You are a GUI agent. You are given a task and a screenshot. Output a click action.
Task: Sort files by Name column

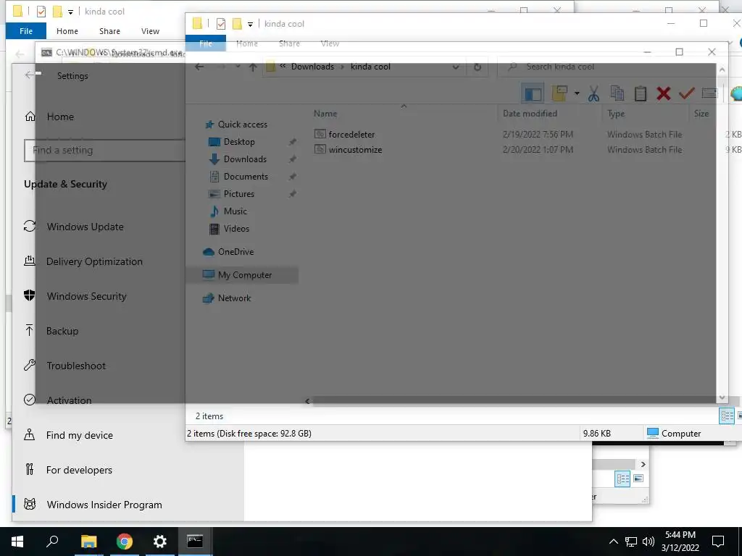(x=325, y=114)
